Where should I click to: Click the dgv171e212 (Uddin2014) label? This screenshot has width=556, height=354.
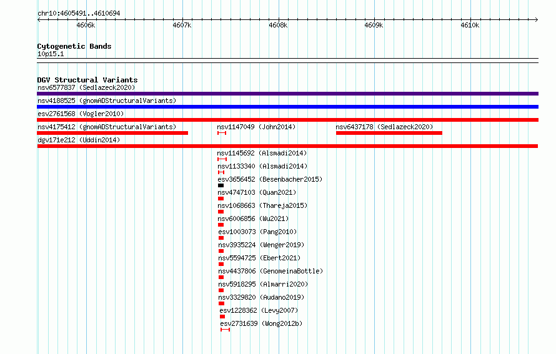(79, 140)
